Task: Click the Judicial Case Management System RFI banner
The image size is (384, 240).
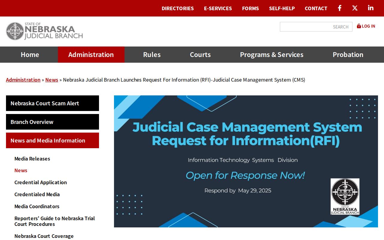Action: (246, 161)
